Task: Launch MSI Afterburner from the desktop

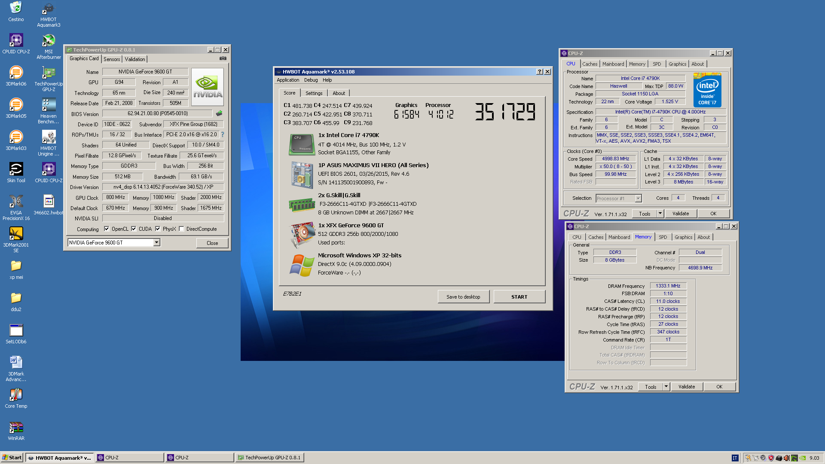Action: pos(49,46)
